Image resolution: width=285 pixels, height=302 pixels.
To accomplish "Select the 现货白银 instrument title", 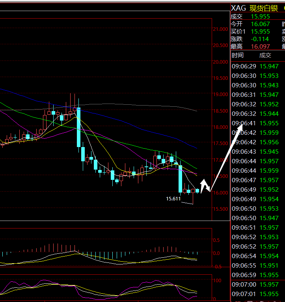I will click(264, 8).
